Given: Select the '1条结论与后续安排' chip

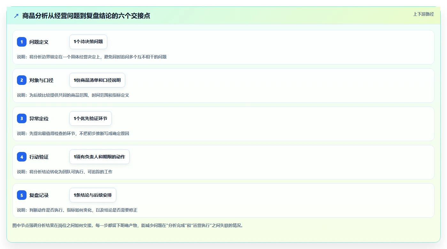Looking at the screenshot, I should [x=93, y=195].
